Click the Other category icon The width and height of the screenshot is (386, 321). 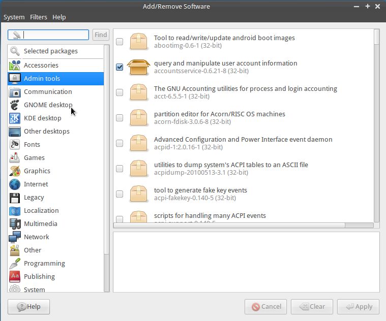15,250
